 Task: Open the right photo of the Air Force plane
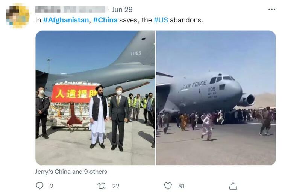coord(216,98)
